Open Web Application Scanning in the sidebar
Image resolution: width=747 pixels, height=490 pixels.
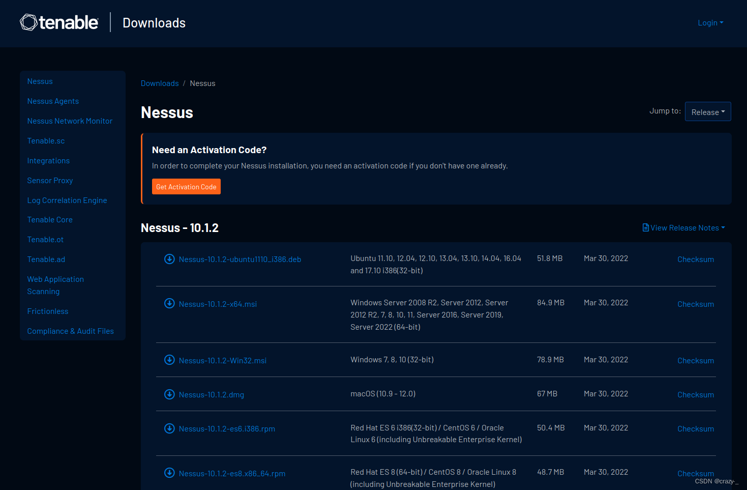(55, 285)
